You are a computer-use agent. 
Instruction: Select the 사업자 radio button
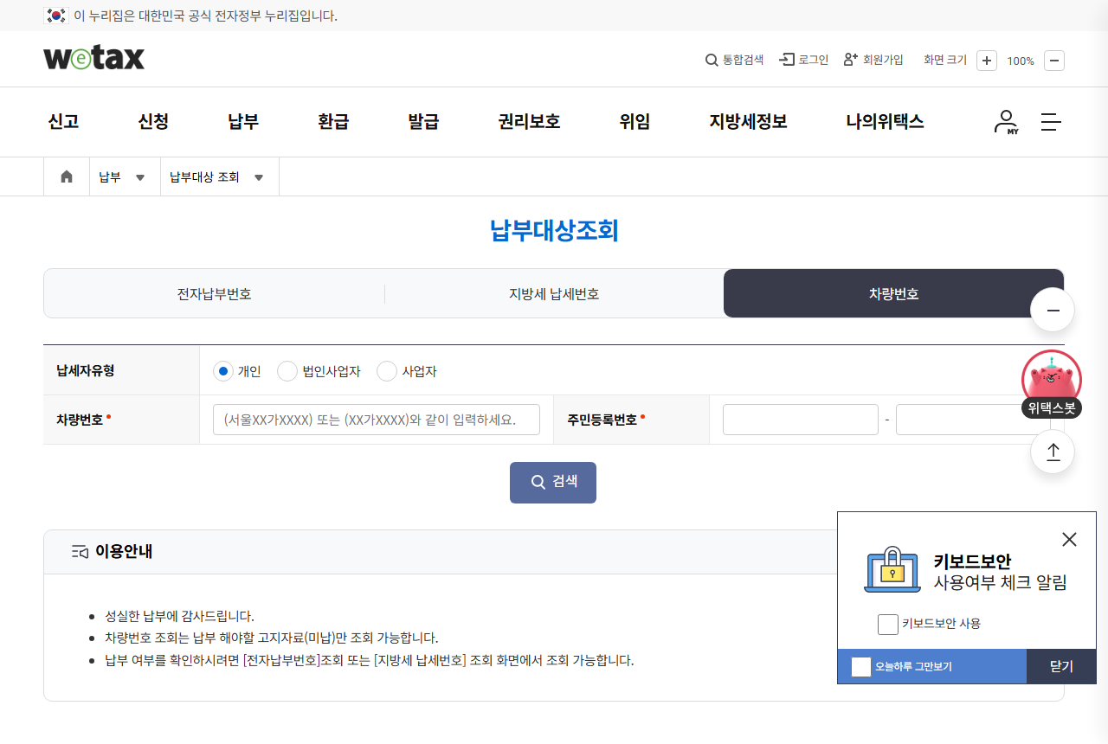[x=387, y=371]
